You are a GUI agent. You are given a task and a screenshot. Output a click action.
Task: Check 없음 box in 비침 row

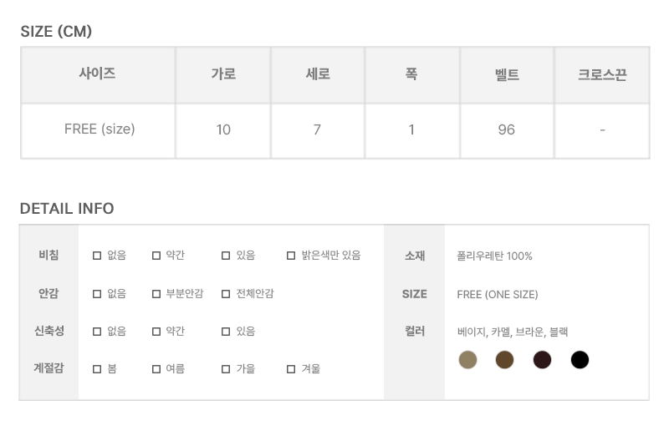point(97,256)
